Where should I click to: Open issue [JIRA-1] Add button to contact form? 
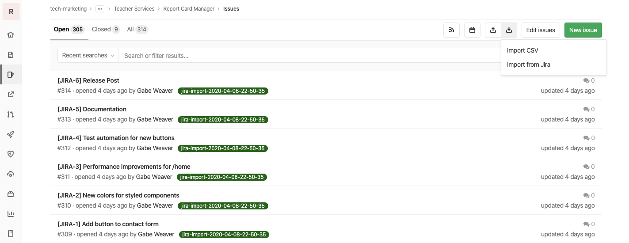tap(108, 224)
